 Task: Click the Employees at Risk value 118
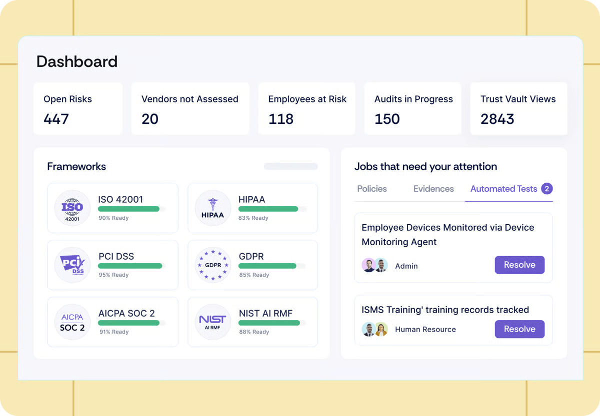pyautogui.click(x=280, y=119)
